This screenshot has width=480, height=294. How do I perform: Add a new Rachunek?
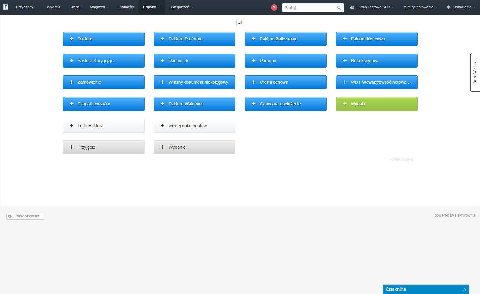[195, 61]
